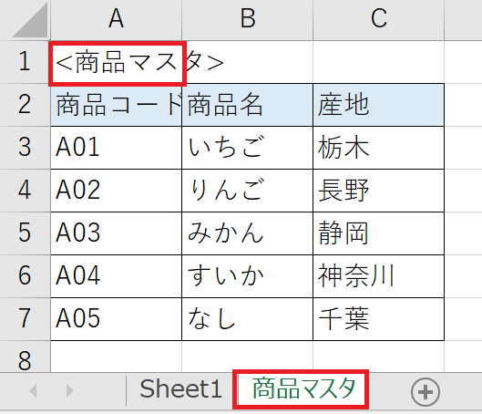Select row 2 header
This screenshot has width=482, height=414.
click(x=25, y=105)
